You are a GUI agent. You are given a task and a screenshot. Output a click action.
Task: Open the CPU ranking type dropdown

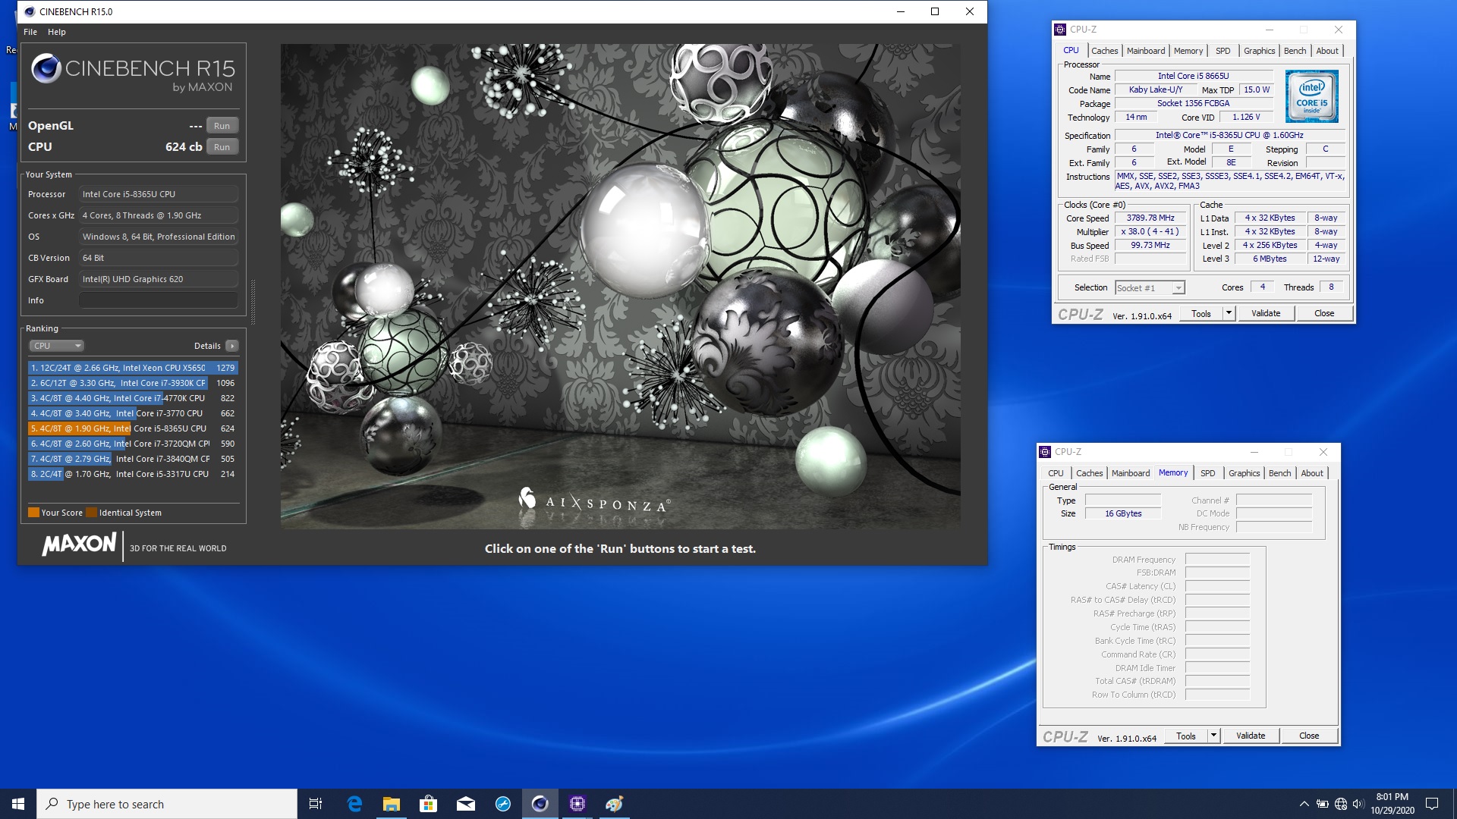pyautogui.click(x=56, y=346)
